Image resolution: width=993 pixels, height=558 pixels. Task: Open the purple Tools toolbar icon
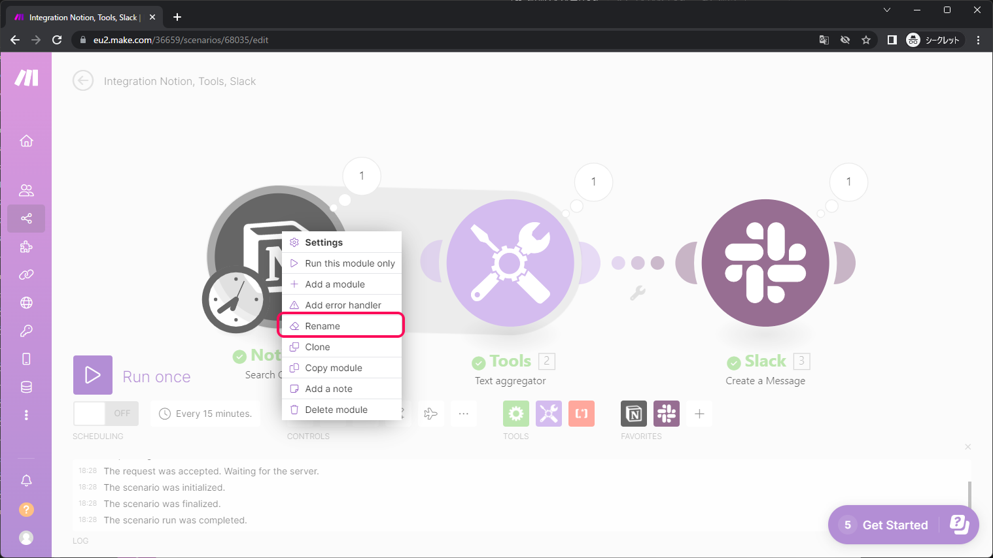tap(549, 414)
